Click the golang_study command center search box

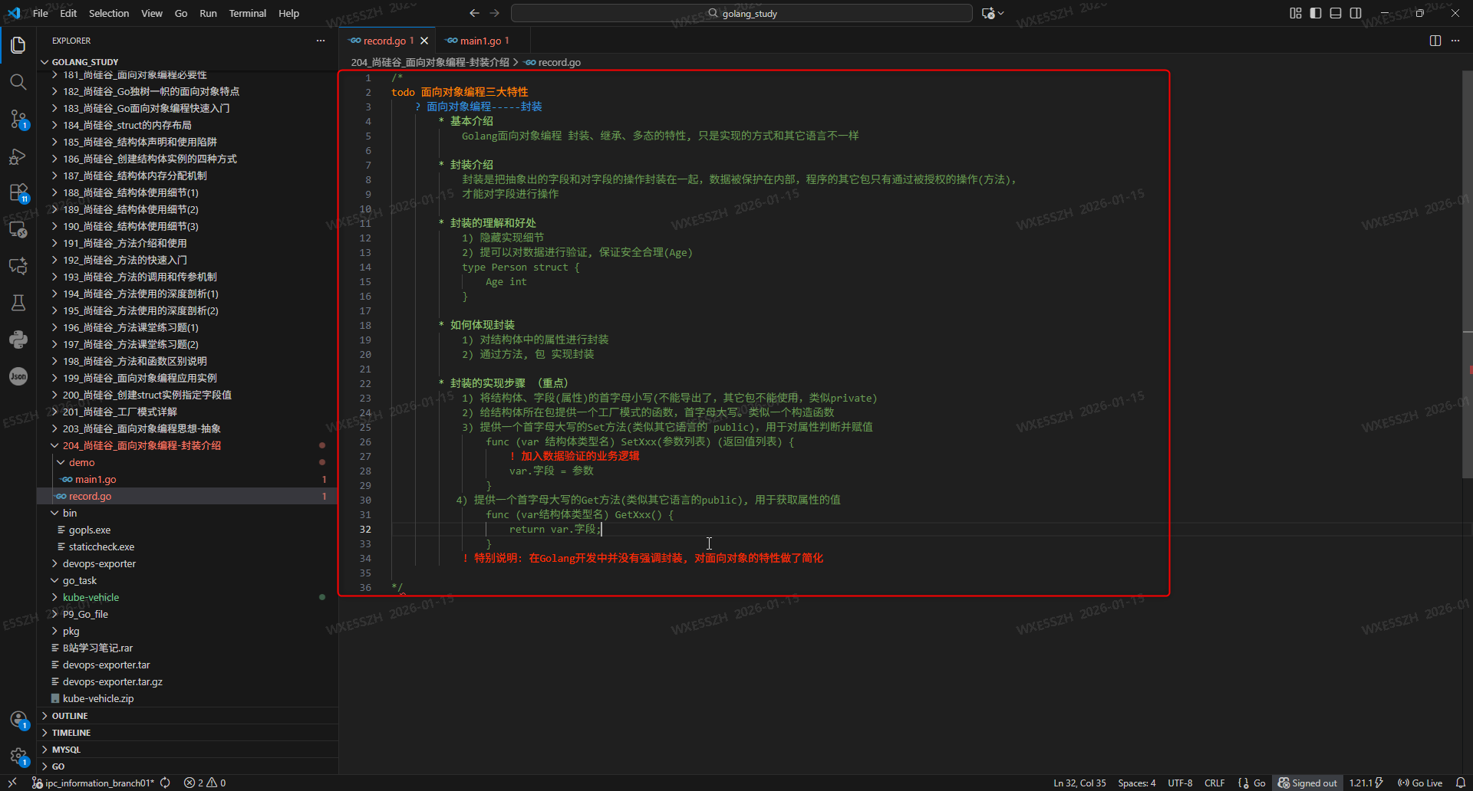click(x=742, y=13)
